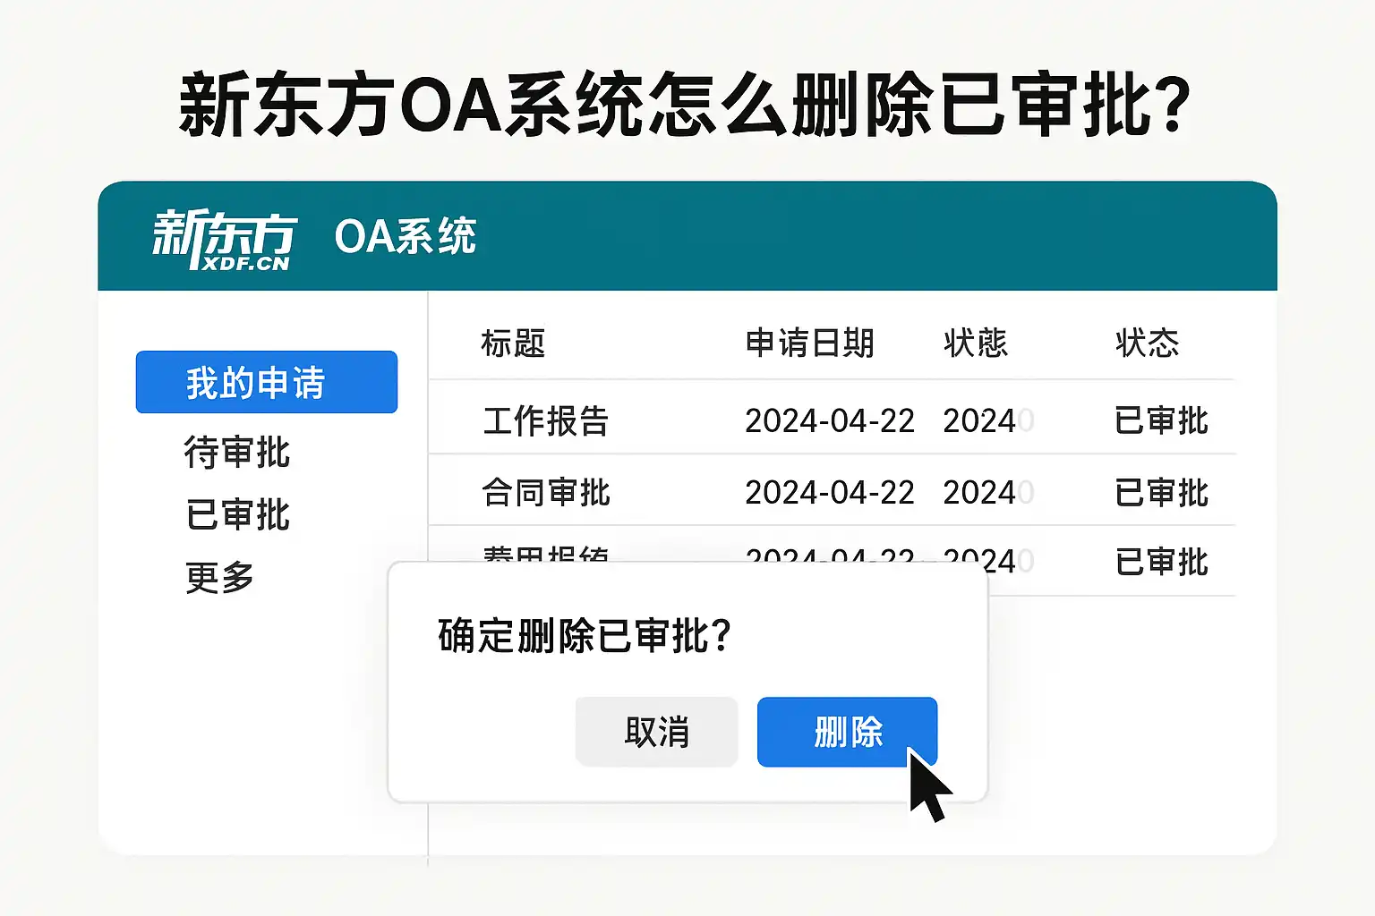Click the 2024-04-22 date in 合同审批 row
The image size is (1375, 916).
[830, 492]
